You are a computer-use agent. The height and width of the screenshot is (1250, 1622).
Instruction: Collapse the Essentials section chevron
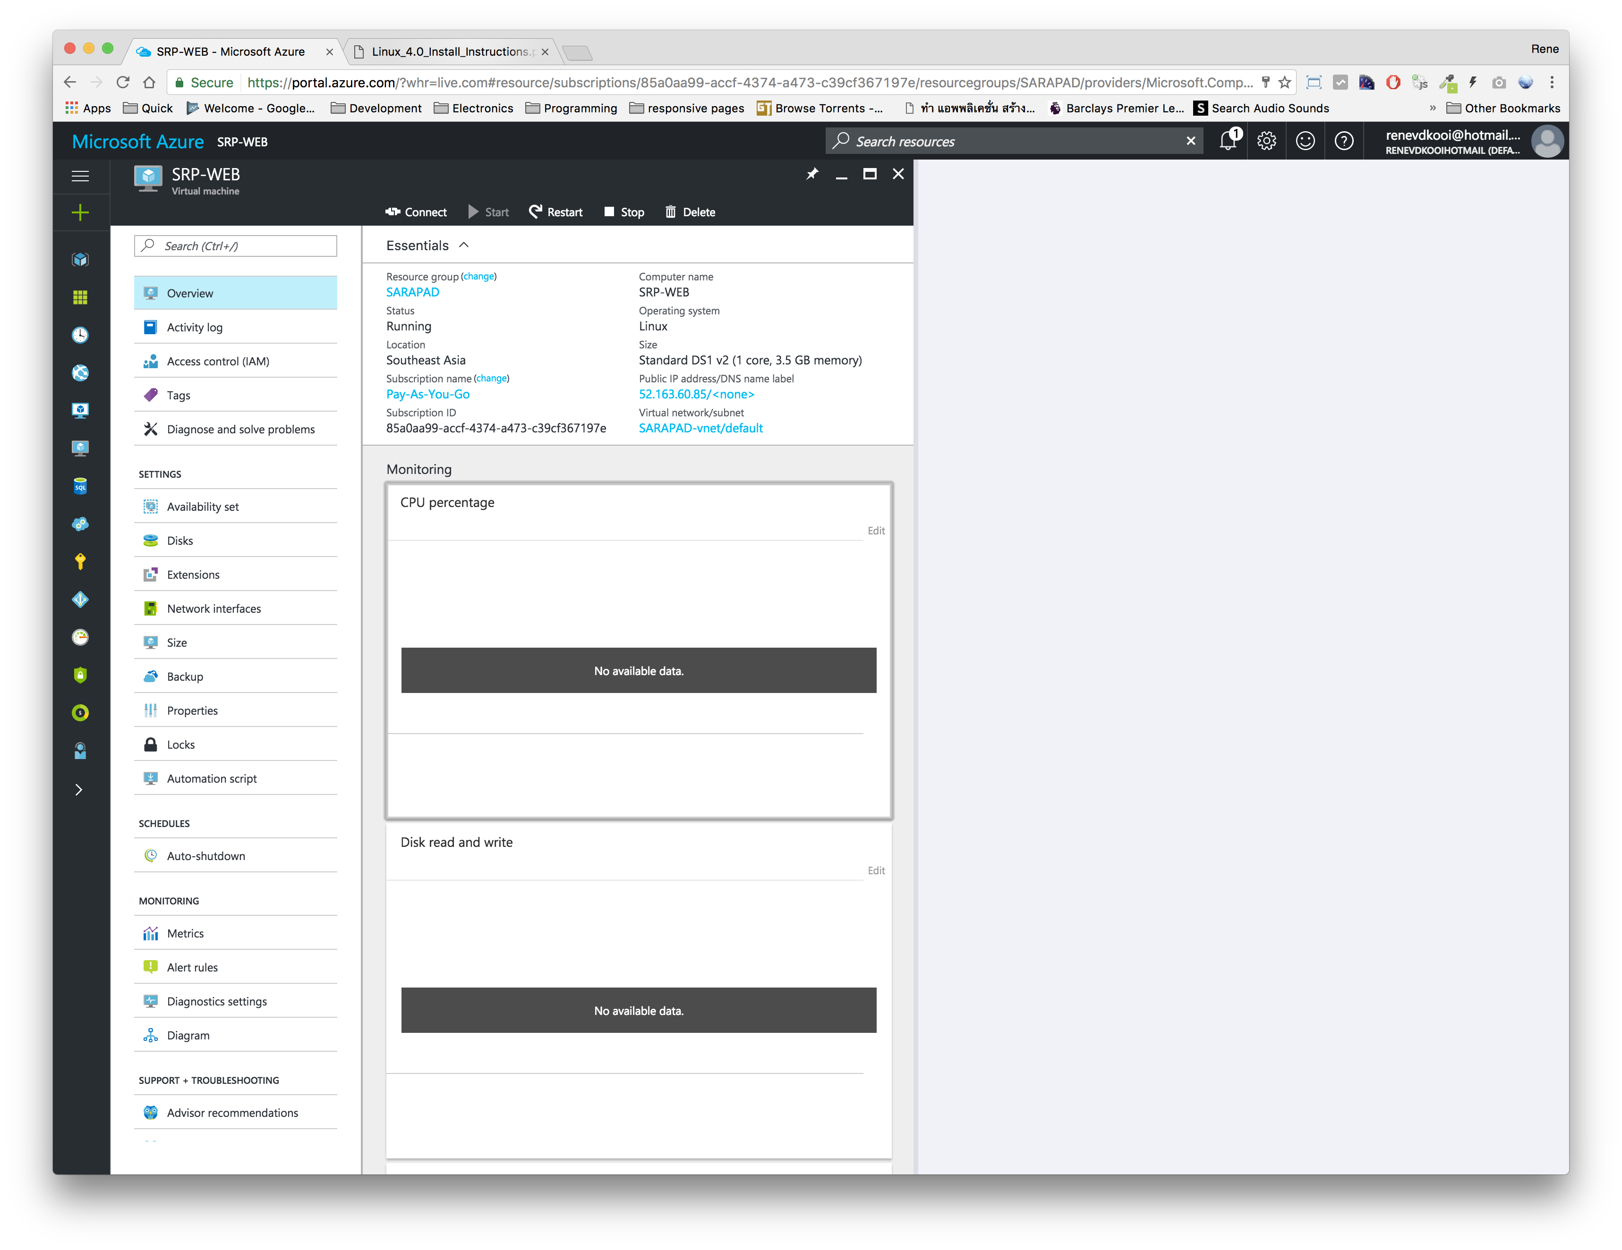click(464, 245)
